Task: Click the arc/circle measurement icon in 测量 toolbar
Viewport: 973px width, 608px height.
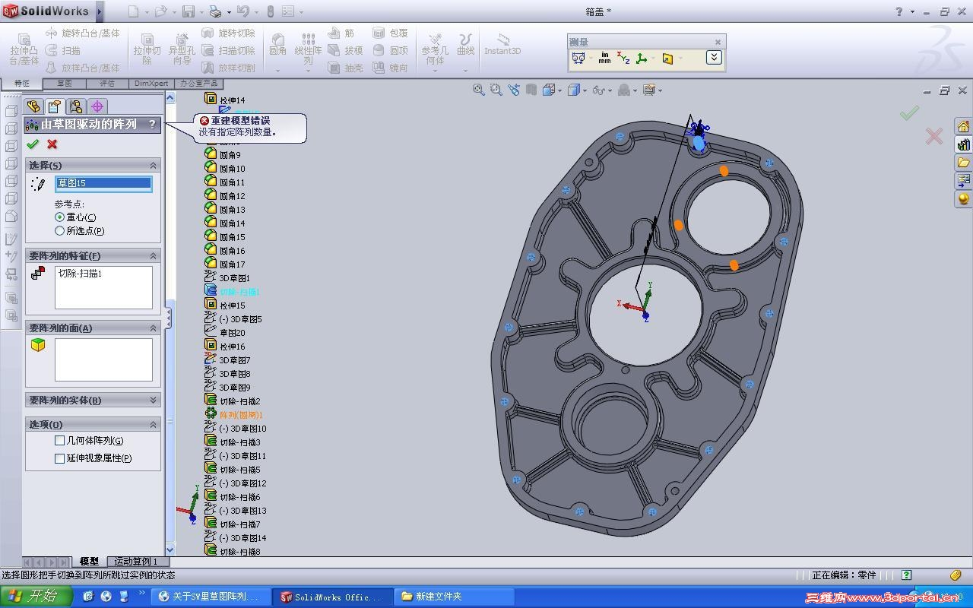Action: pos(578,58)
